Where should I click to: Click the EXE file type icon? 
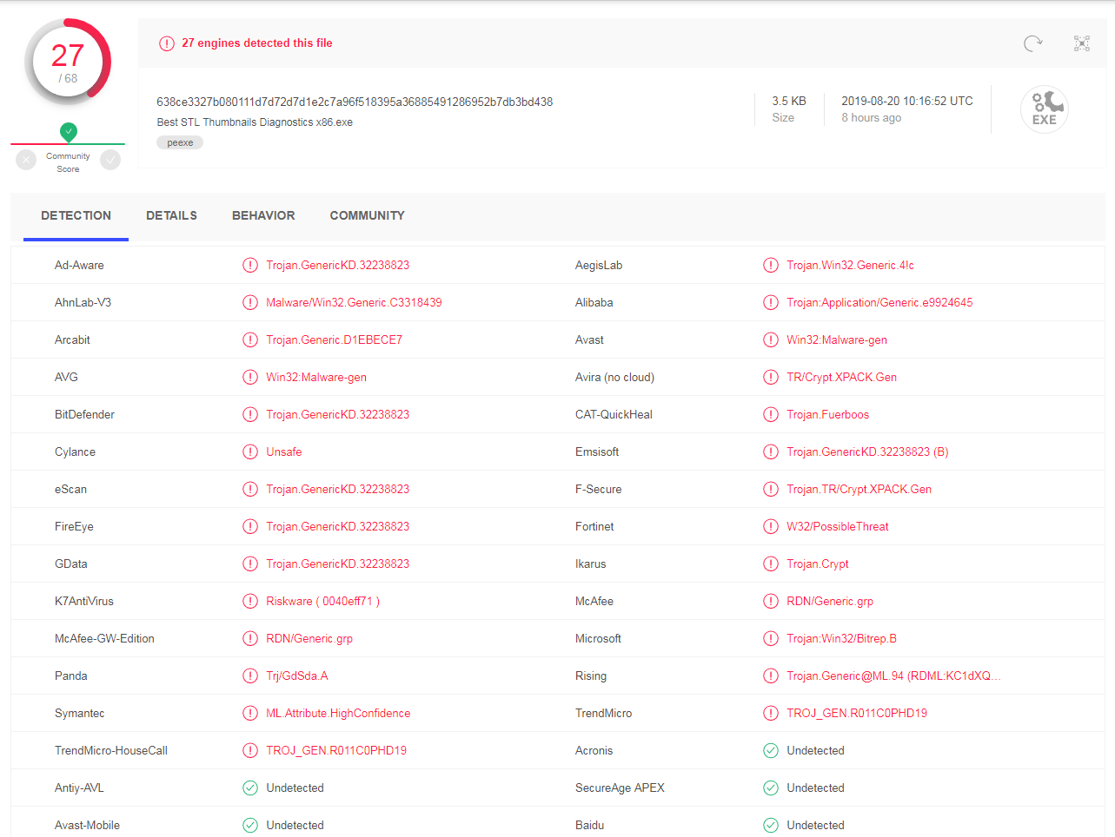tap(1045, 109)
